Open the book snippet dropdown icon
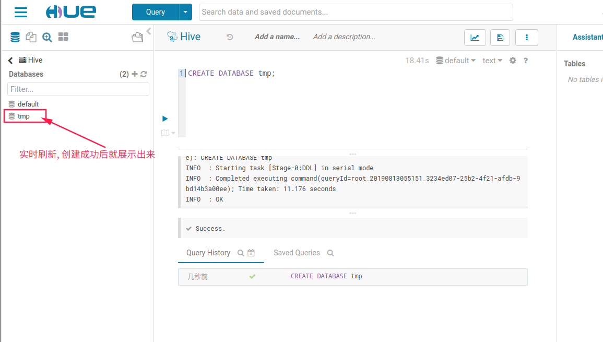Image resolution: width=603 pixels, height=342 pixels. pos(168,133)
